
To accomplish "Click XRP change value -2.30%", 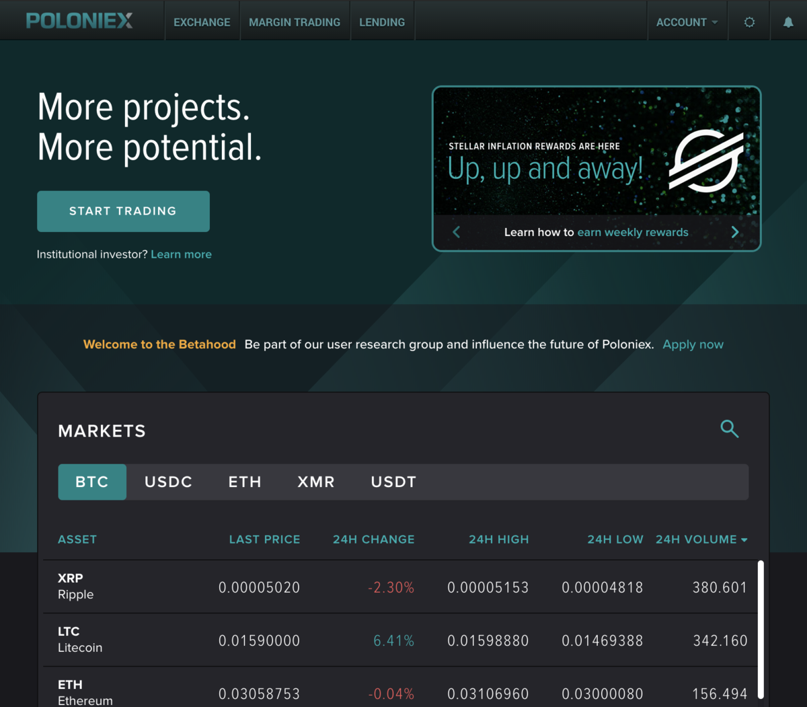I will tap(391, 587).
